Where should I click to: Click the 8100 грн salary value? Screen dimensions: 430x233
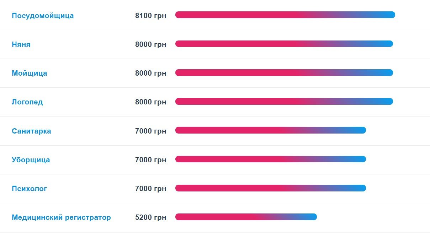[x=150, y=16]
